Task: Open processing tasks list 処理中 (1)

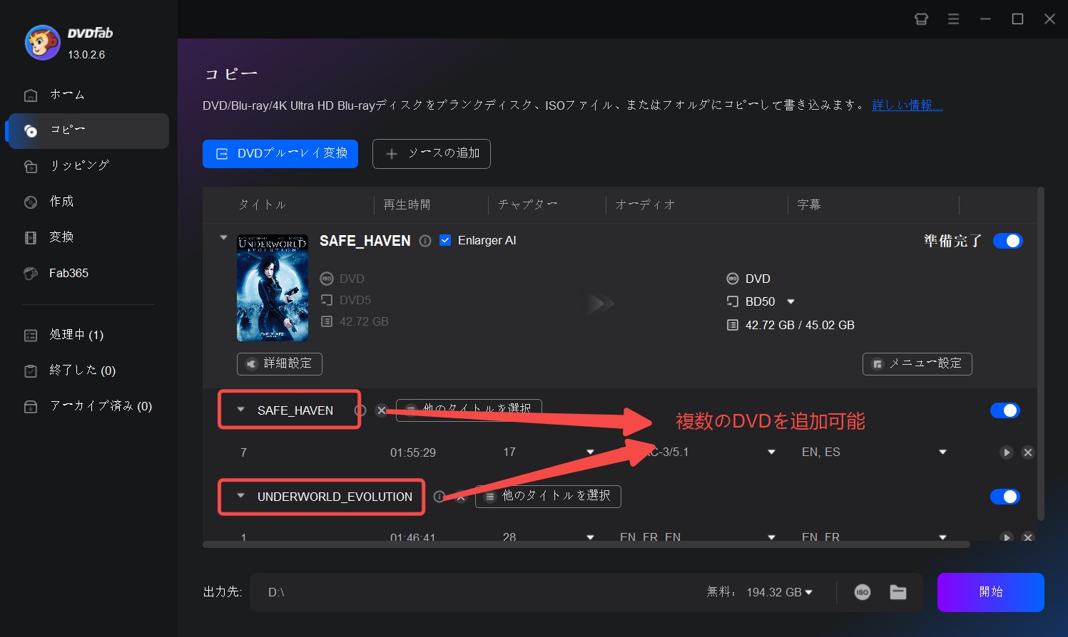Action: [x=88, y=335]
